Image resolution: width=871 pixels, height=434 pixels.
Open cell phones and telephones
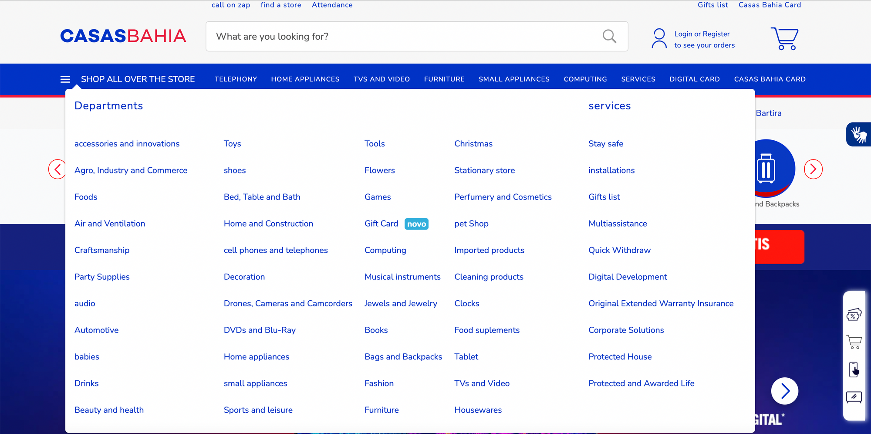click(x=276, y=250)
